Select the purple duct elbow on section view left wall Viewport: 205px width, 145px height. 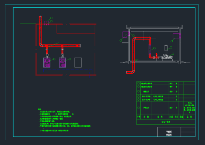click(x=126, y=34)
